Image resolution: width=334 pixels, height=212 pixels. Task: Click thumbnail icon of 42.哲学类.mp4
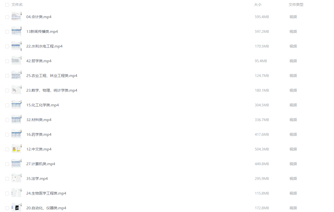tap(16, 61)
